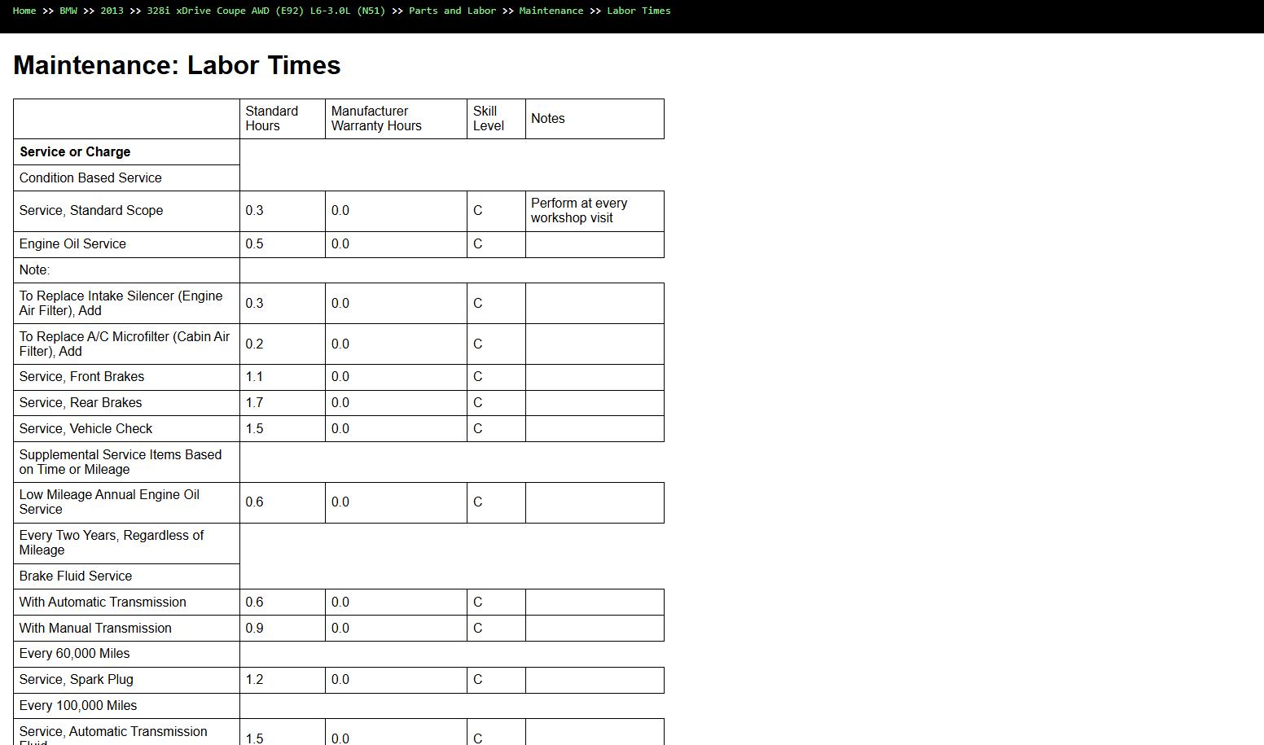Screen dimensions: 1264x745
Task: Select the 0.2 hours value for A/C Microfilter
Action: click(x=254, y=344)
